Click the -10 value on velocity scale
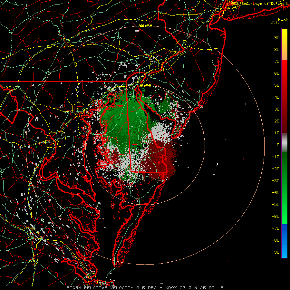This screenshot has width=290, height=290. click(275, 157)
